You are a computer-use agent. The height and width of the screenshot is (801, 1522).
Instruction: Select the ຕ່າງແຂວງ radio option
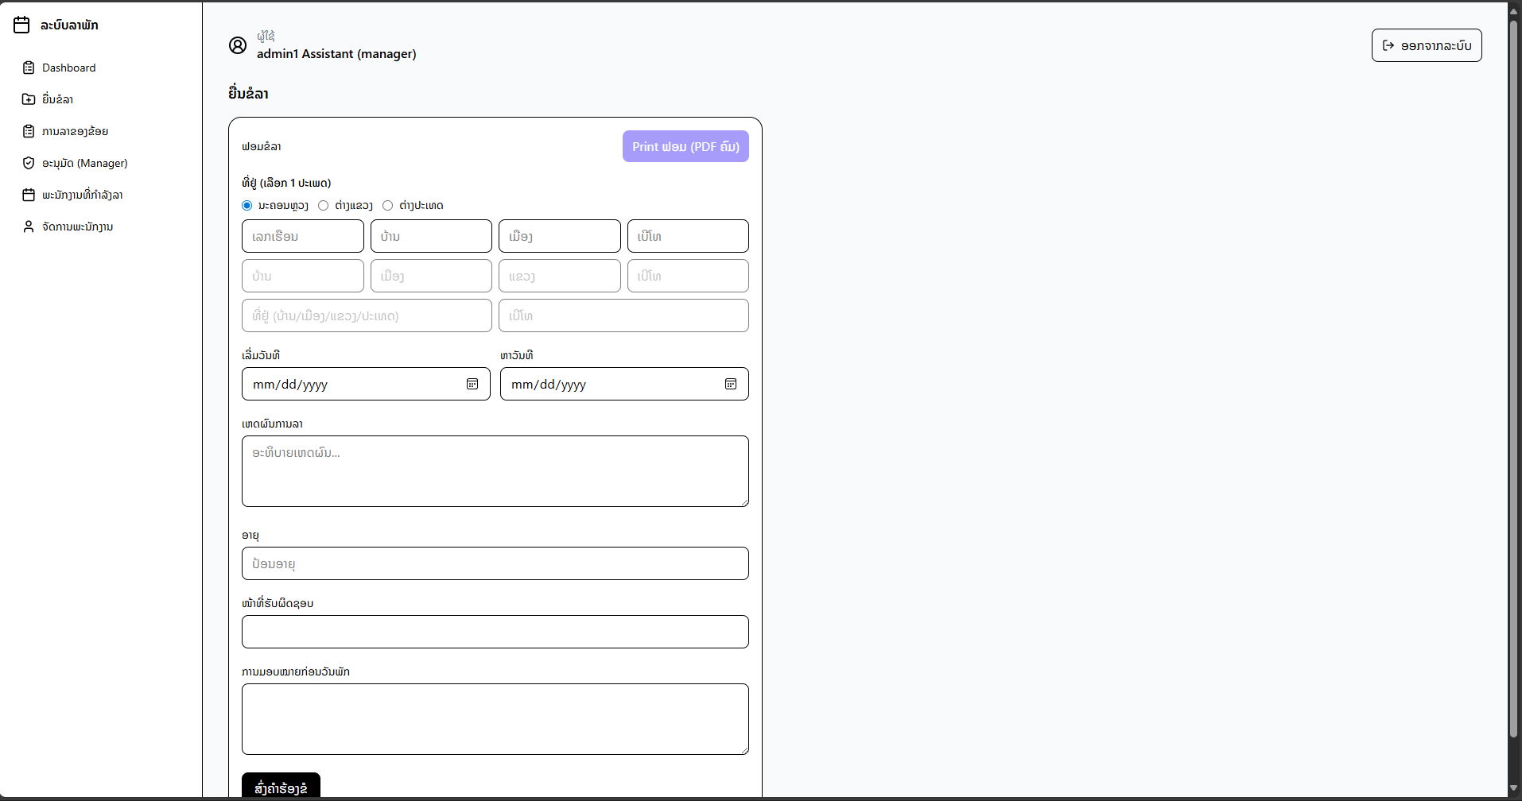(324, 205)
